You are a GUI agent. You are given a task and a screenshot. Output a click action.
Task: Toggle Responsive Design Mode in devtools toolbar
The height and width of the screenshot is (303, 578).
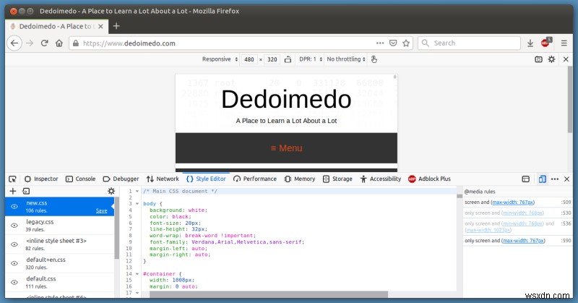click(543, 179)
